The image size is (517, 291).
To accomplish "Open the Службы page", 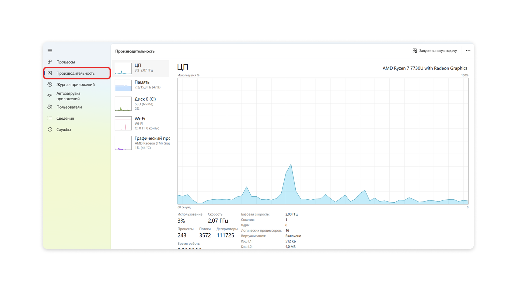I will pos(77,130).
